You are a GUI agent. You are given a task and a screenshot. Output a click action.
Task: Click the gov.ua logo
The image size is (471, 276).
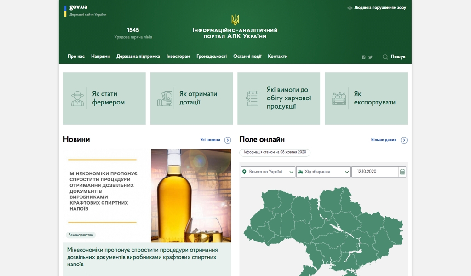click(x=78, y=6)
